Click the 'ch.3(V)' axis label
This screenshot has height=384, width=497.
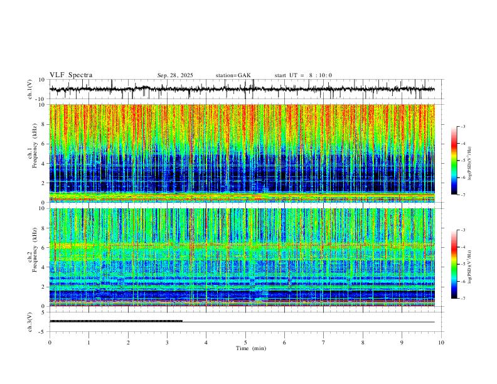[x=30, y=323]
